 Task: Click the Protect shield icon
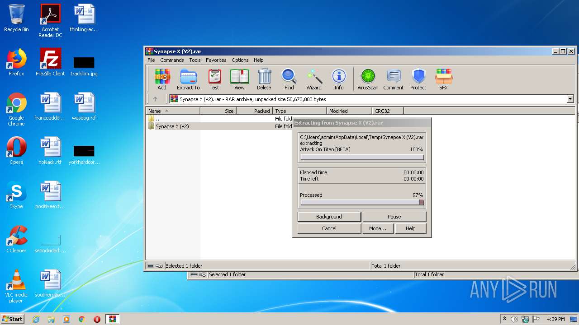[x=418, y=79]
